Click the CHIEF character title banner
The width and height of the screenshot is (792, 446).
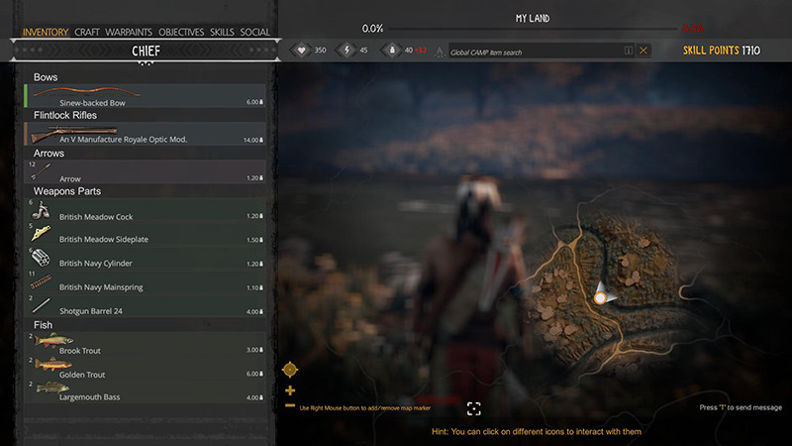pyautogui.click(x=146, y=51)
